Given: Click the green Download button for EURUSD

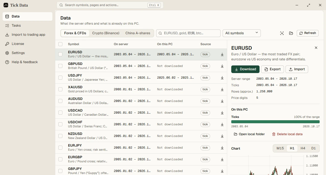Looking at the screenshot, I should click(x=245, y=69).
